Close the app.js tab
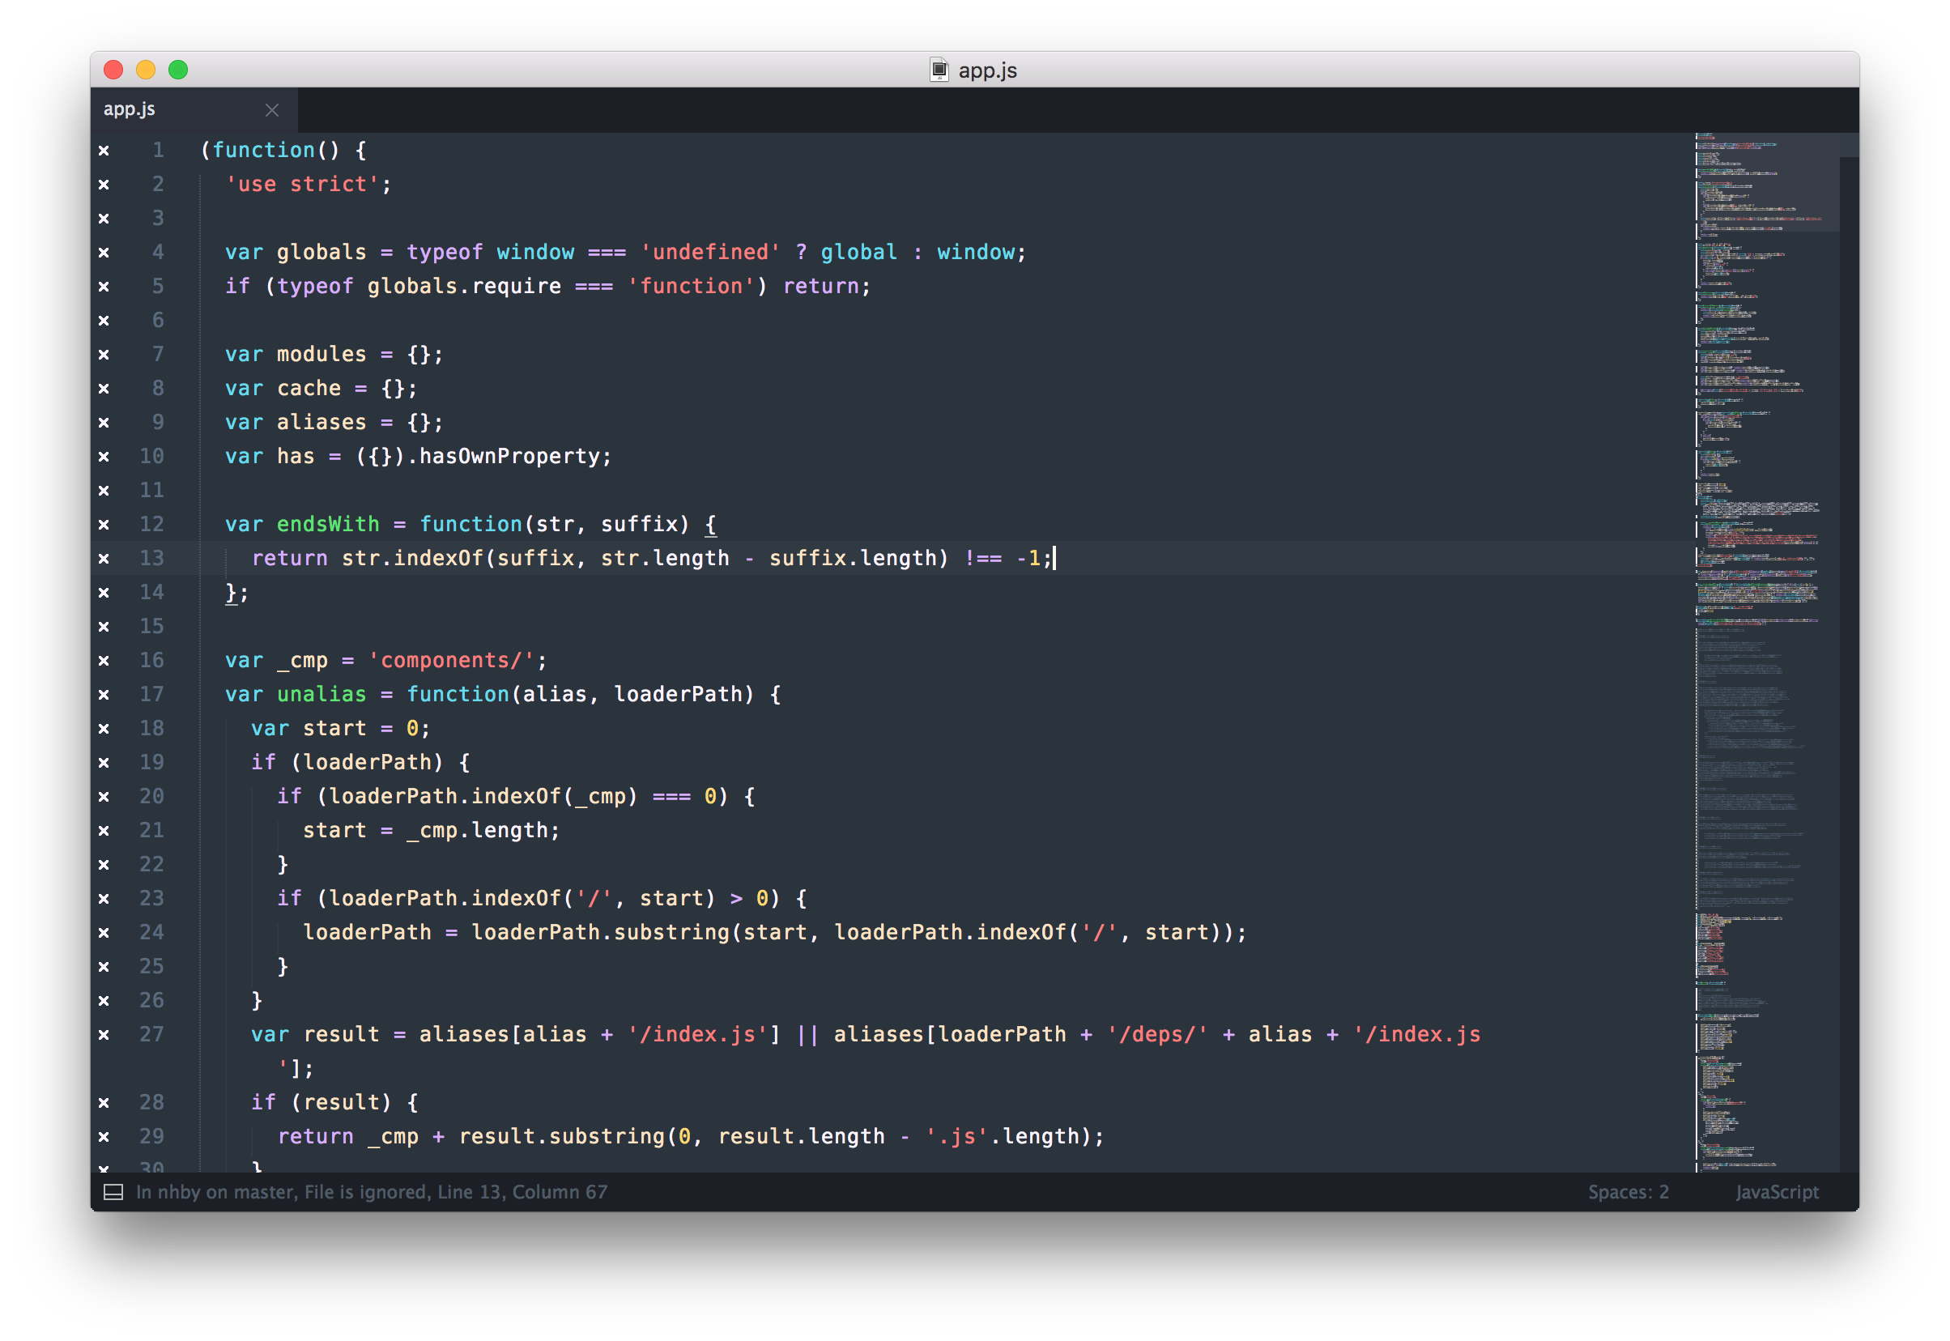The image size is (1950, 1341). coord(271,110)
